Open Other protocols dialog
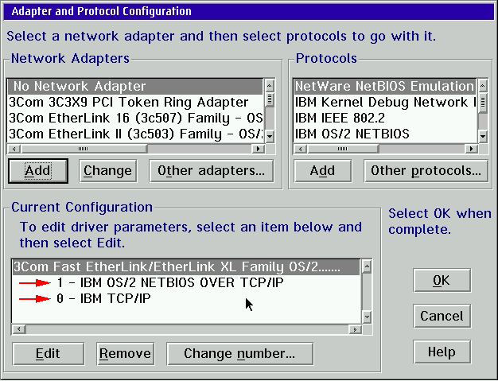Image resolution: width=498 pixels, height=381 pixels. click(426, 171)
